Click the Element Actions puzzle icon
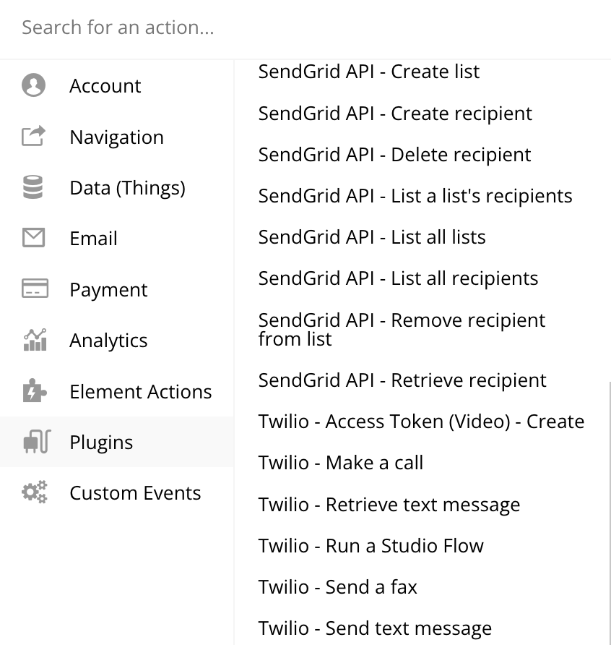Image resolution: width=611 pixels, height=645 pixels. coord(35,391)
